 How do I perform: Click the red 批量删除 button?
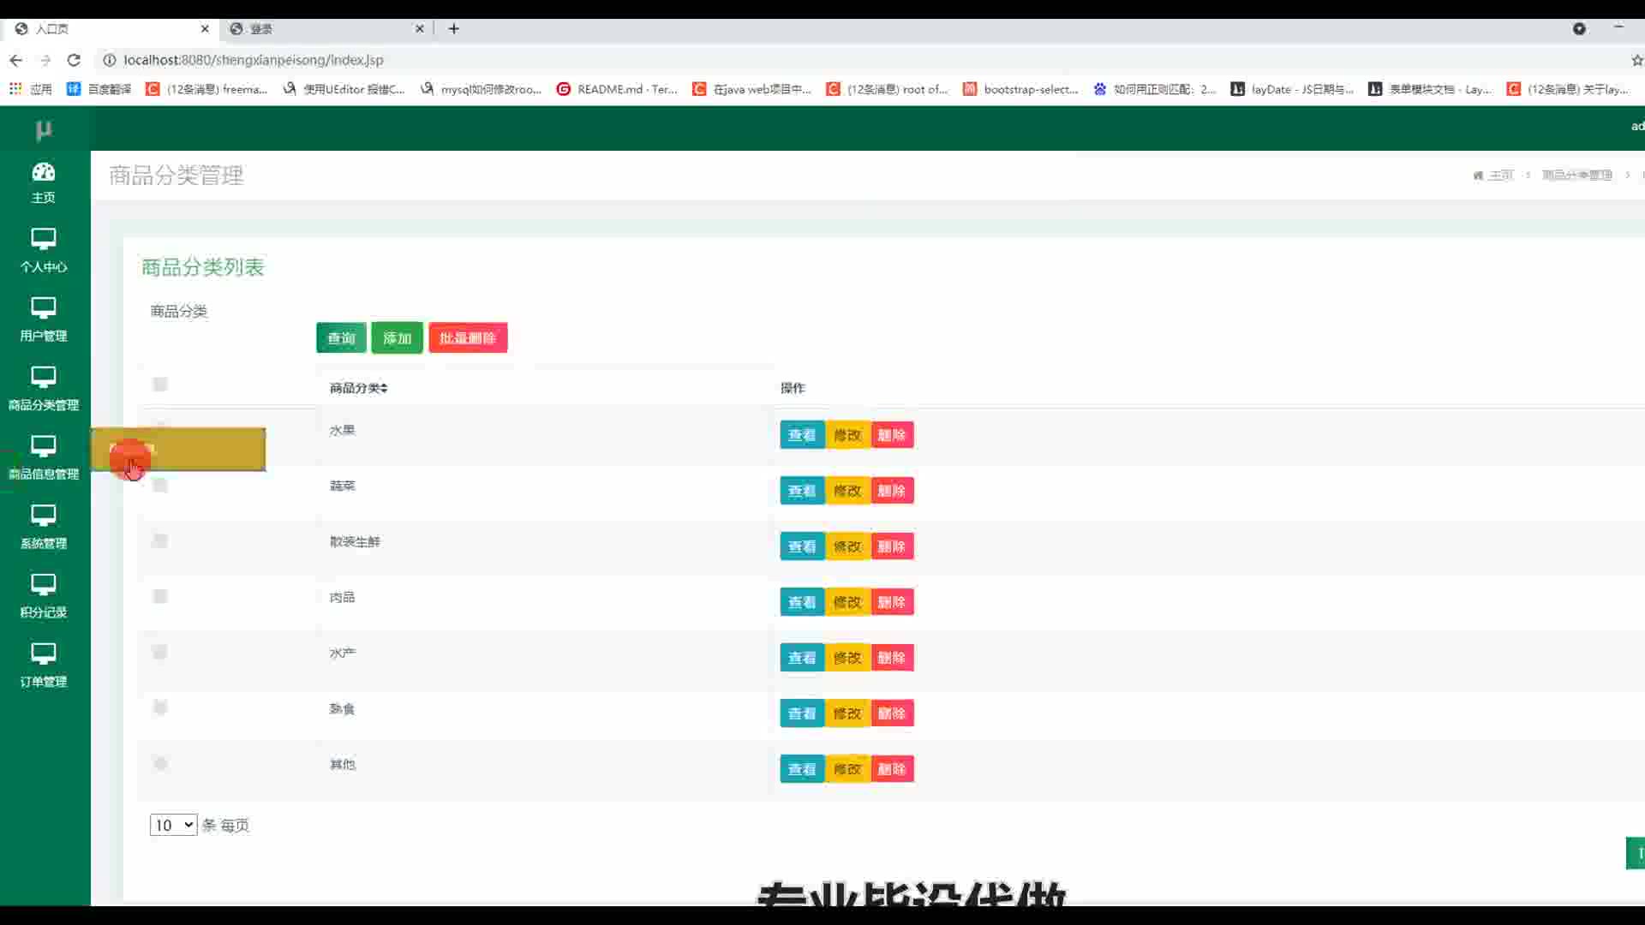468,338
